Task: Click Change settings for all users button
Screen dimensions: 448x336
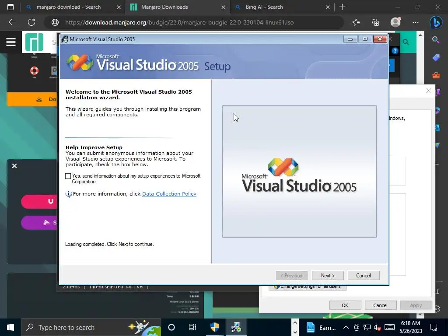Action: point(308,287)
